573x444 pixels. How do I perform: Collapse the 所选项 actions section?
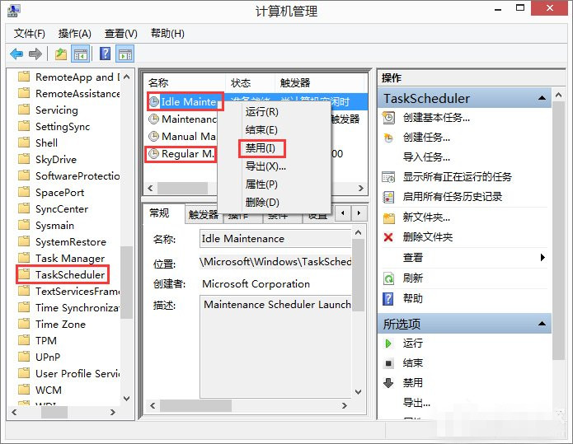click(x=542, y=324)
